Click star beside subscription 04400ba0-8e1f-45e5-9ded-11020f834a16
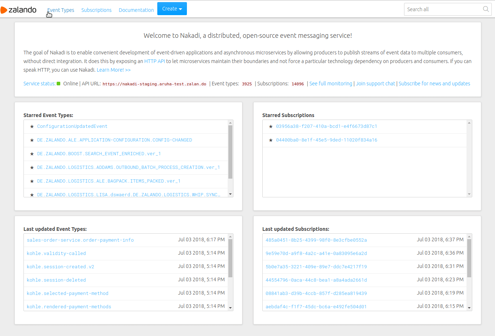 [271, 140]
